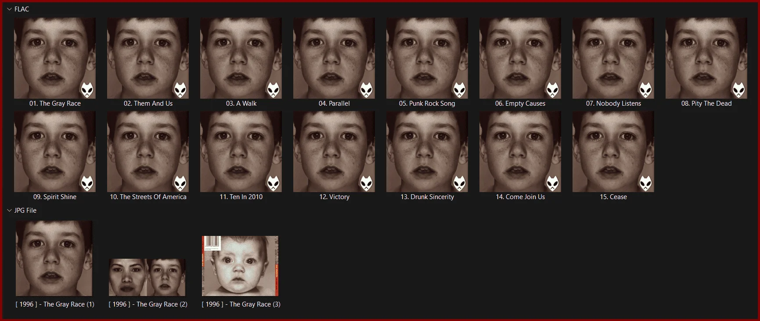Click the file name '04. Parallel'
The height and width of the screenshot is (321, 760).
click(x=334, y=103)
